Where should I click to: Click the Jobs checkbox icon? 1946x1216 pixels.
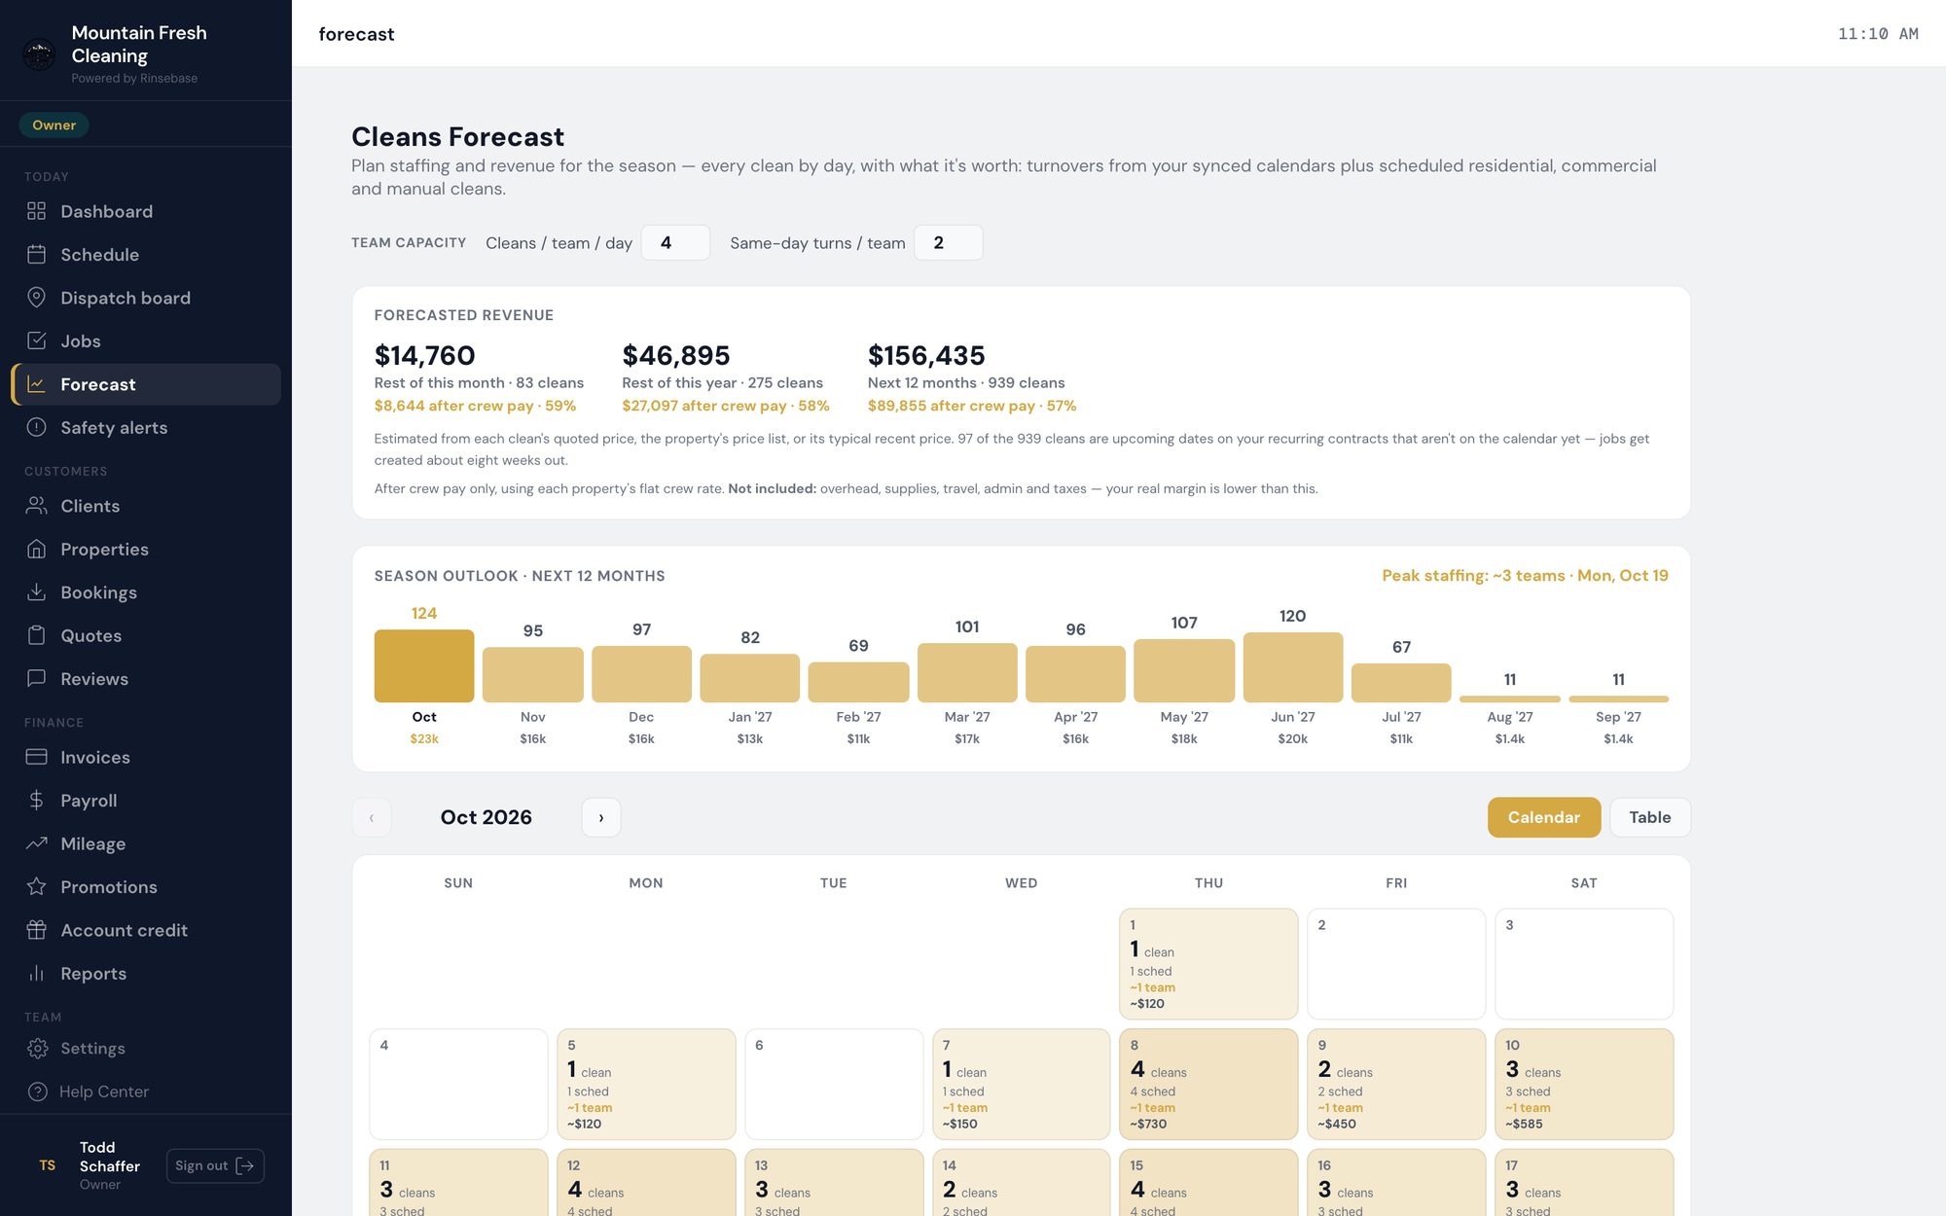[36, 340]
